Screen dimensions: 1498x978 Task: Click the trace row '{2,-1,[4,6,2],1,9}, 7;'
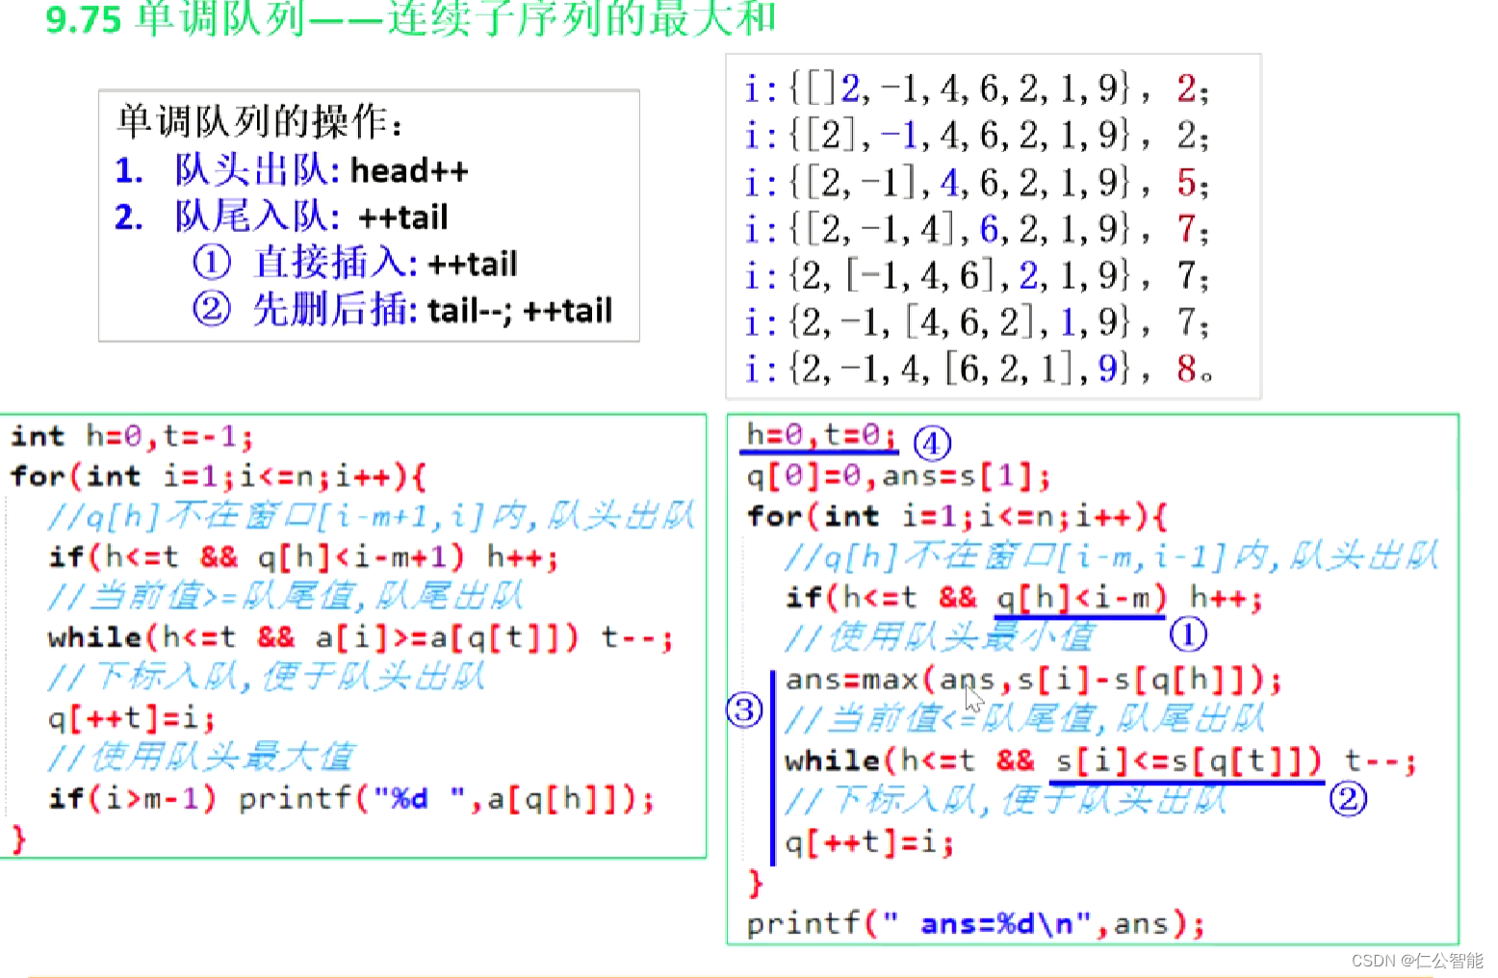[976, 322]
